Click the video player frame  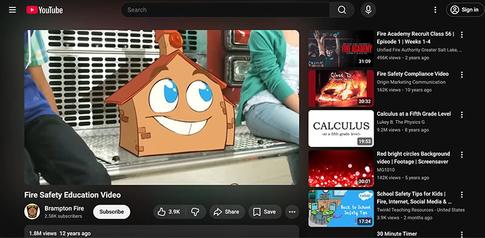[x=162, y=107]
